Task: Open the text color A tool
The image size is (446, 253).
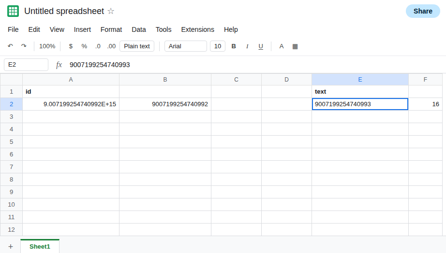Action: click(282, 46)
